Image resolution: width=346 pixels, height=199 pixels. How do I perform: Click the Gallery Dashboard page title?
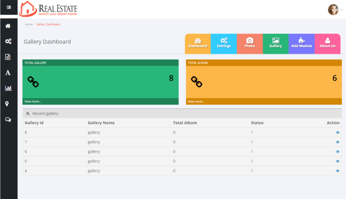point(47,42)
